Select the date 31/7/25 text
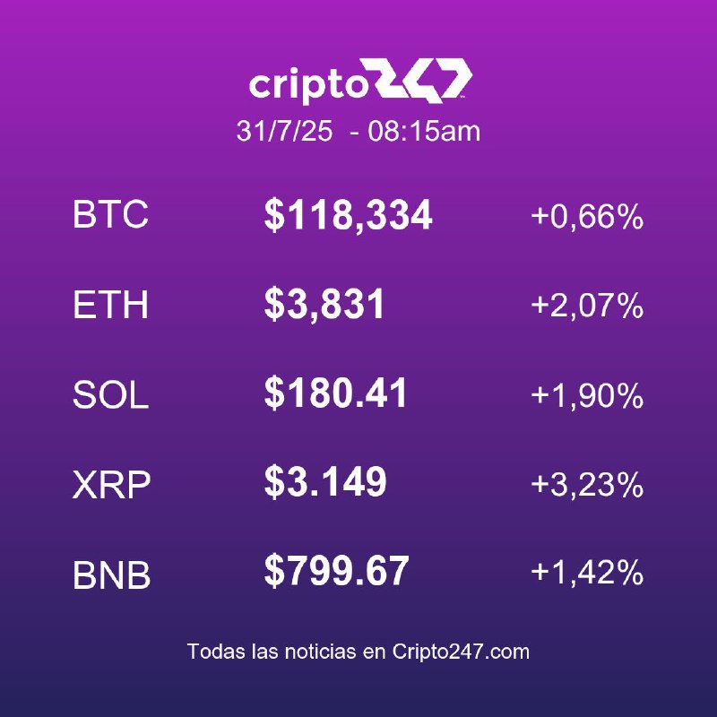 click(x=284, y=131)
